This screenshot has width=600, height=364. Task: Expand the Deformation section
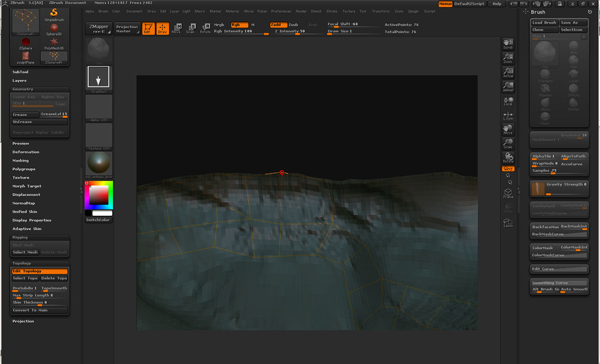coord(26,152)
